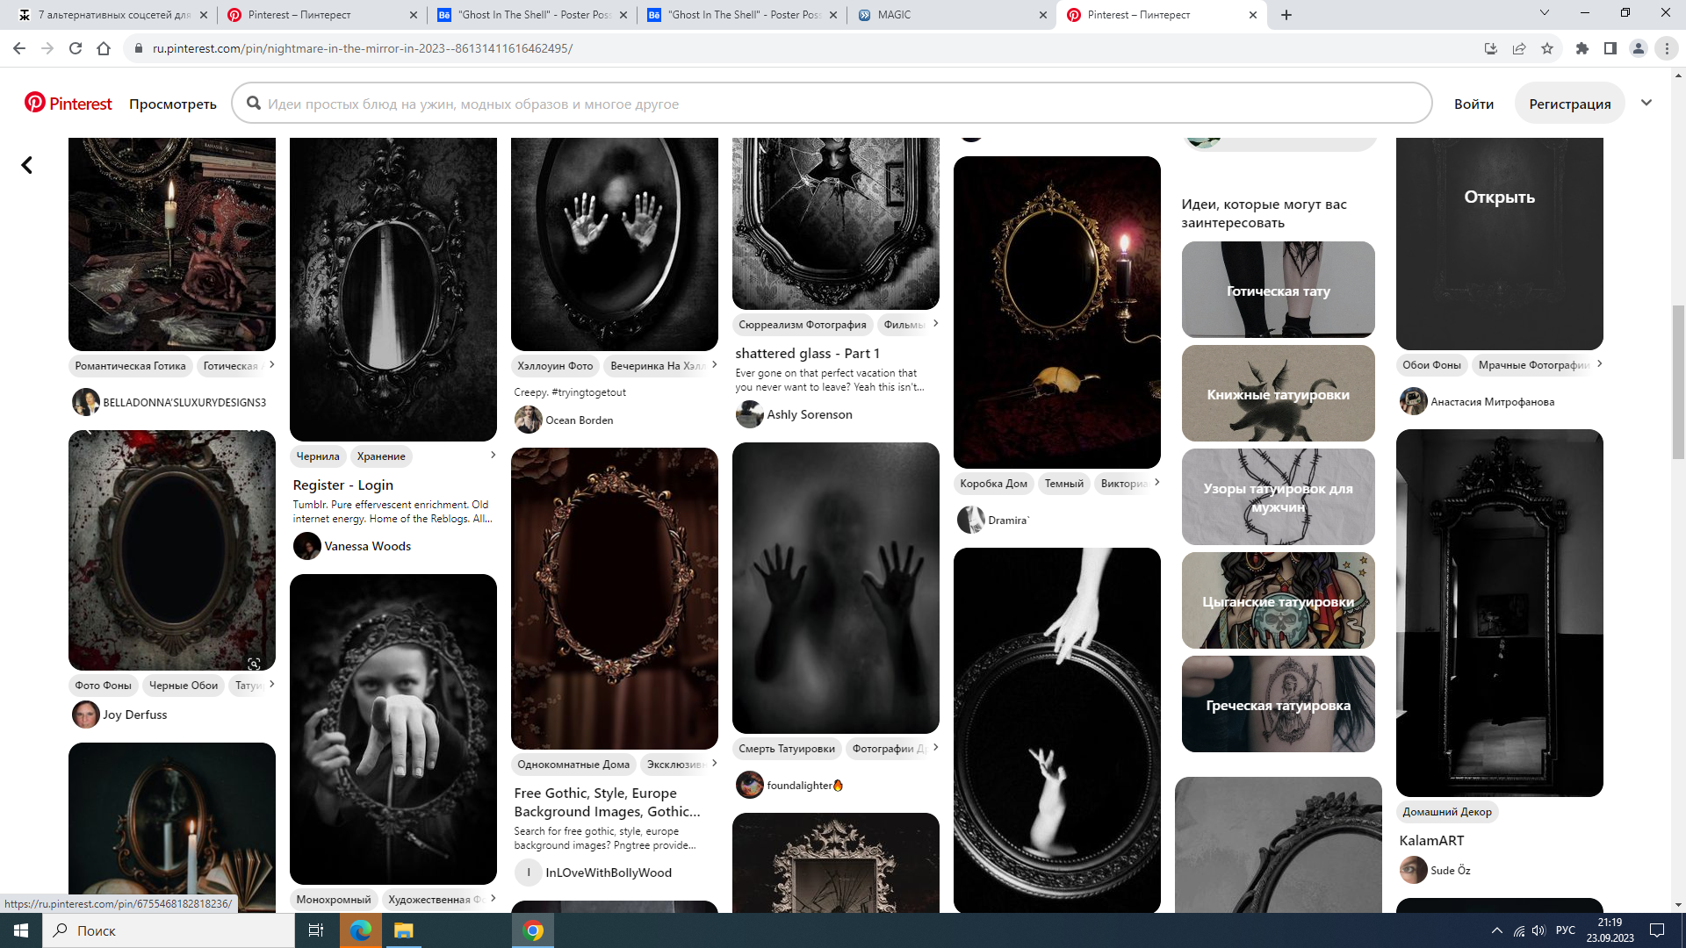Image resolution: width=1686 pixels, height=948 pixels.
Task: Open the Просмотреть menu item
Action: coord(173,104)
